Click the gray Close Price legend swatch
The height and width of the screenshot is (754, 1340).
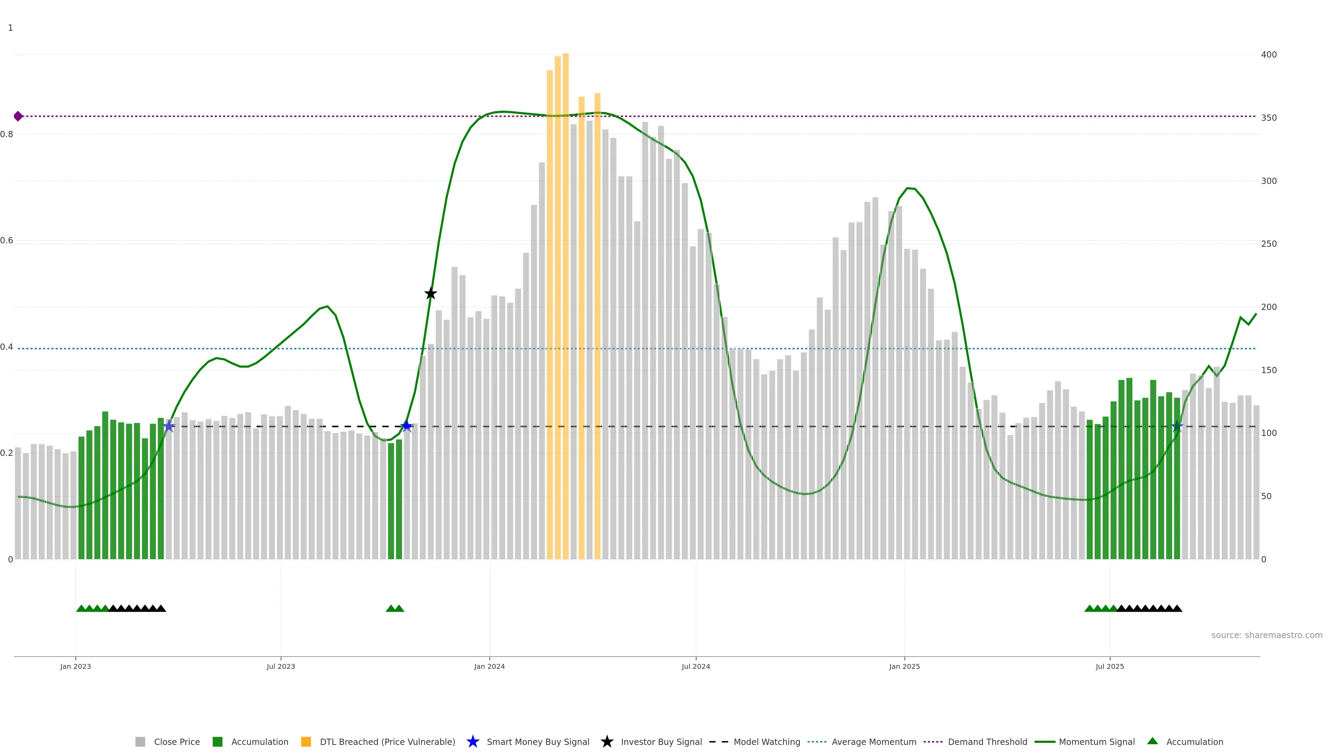coord(140,741)
